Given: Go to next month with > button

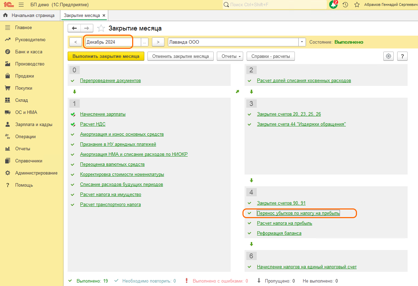Looking at the screenshot, I should (x=158, y=42).
